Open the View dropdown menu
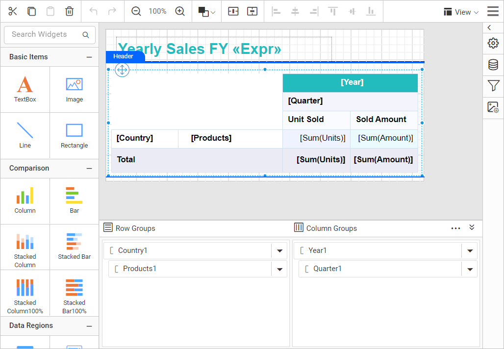 (x=461, y=12)
